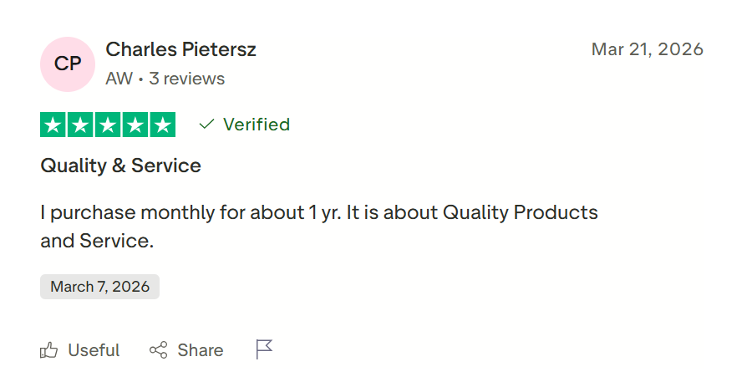Open the reviewer's 3 reviews
The image size is (747, 382).
tap(186, 79)
